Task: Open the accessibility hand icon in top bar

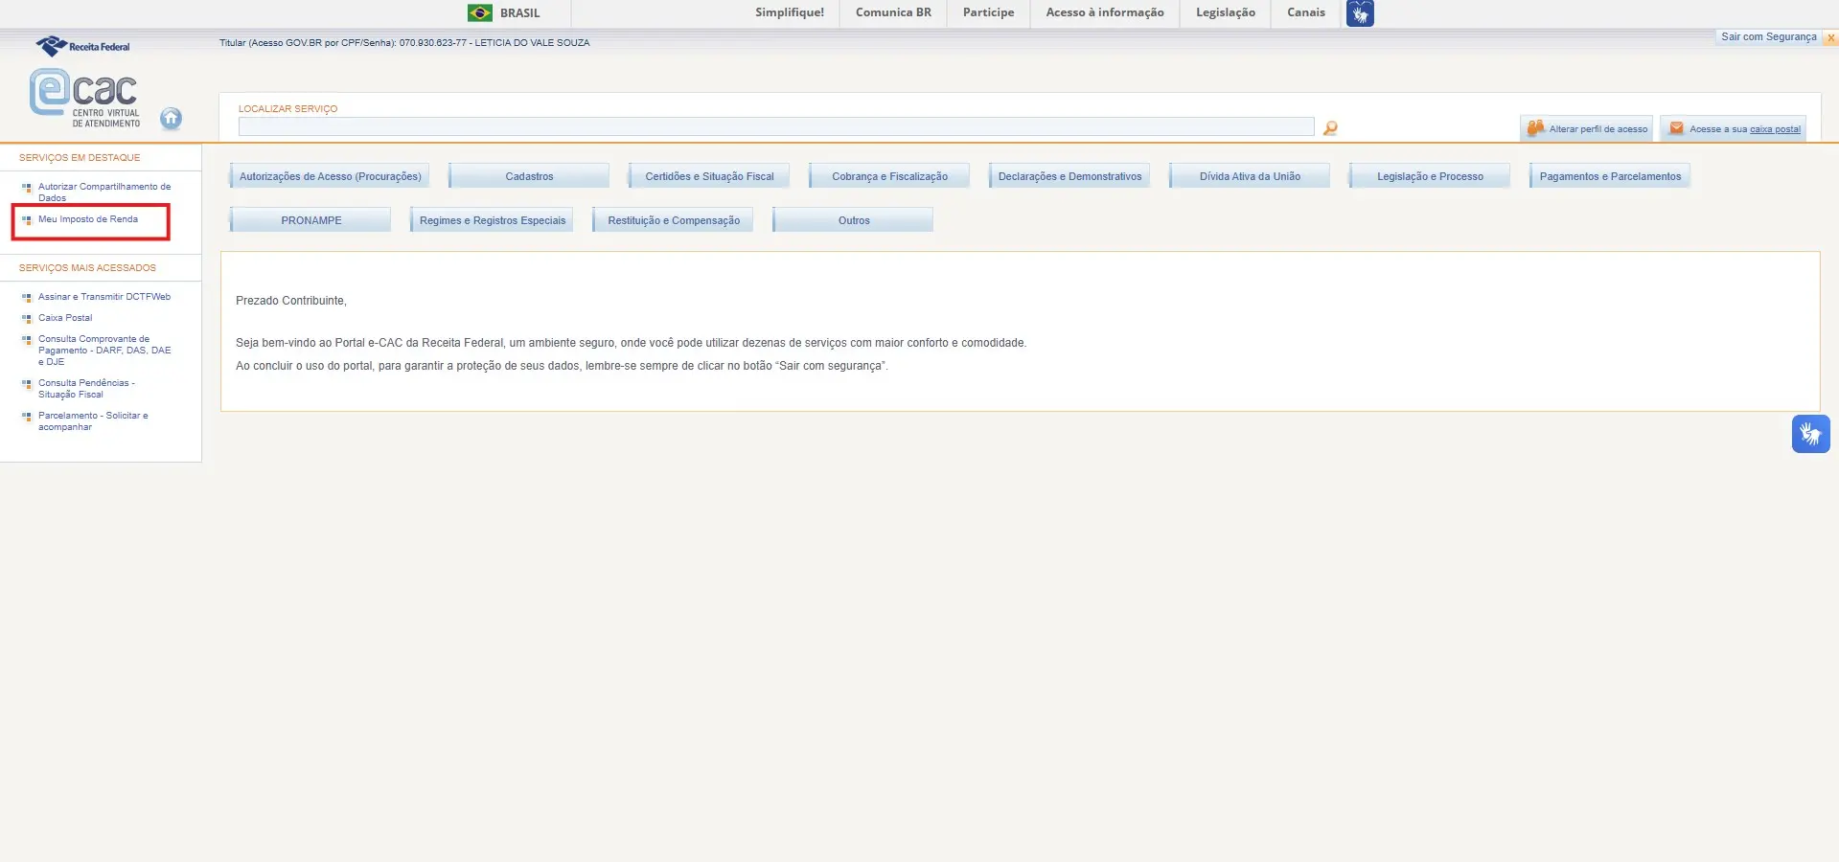Action: (x=1360, y=12)
